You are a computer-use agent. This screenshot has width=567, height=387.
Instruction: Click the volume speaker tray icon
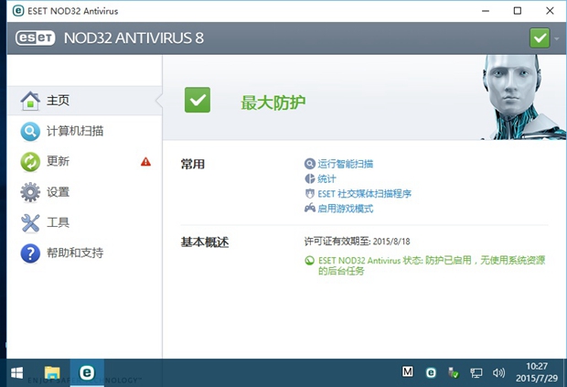click(498, 372)
